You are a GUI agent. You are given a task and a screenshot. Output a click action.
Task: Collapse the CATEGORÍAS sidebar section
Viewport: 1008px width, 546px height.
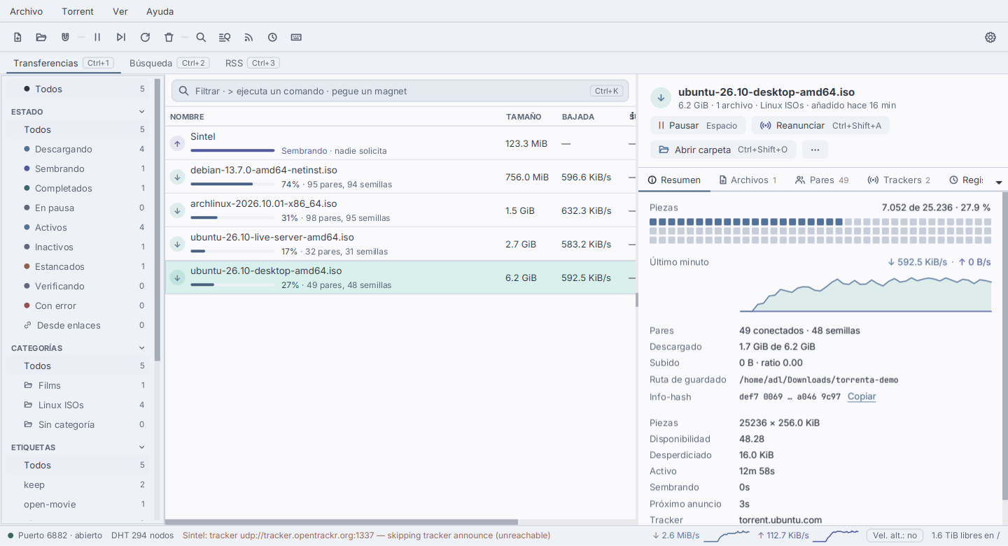142,348
